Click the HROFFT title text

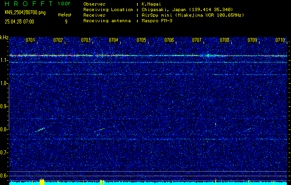coord(29,4)
